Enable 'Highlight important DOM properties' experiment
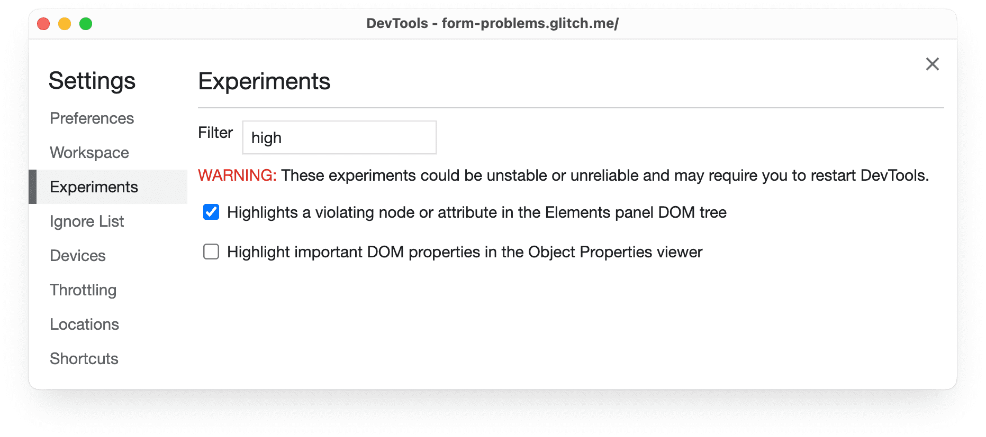 point(211,252)
